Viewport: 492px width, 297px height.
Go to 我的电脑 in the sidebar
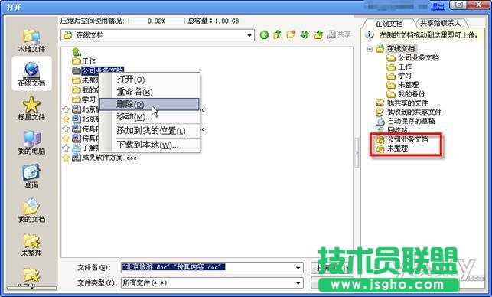tap(31, 143)
